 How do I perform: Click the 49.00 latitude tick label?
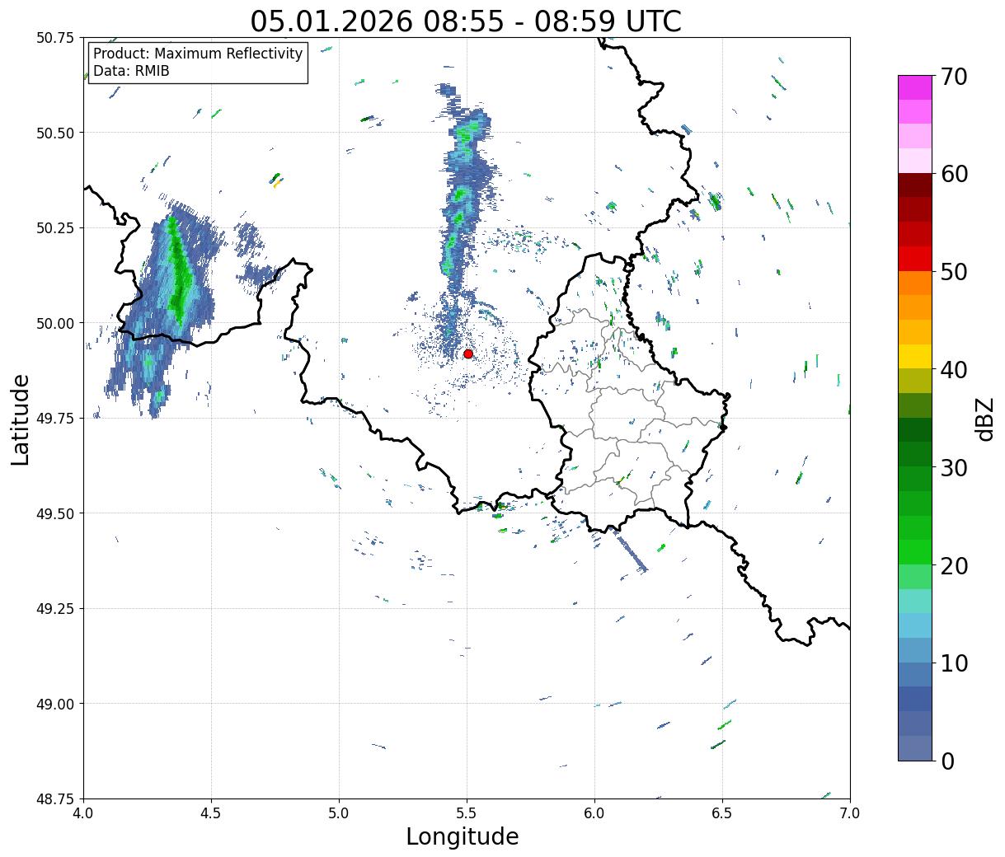tap(55, 704)
